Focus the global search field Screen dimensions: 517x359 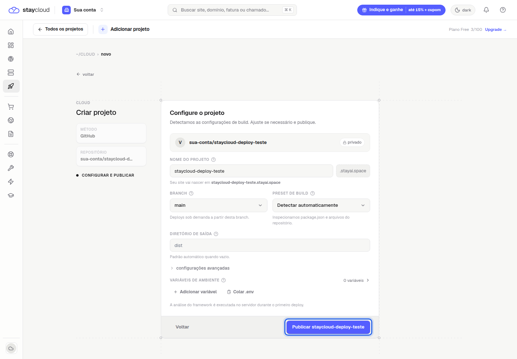[232, 10]
